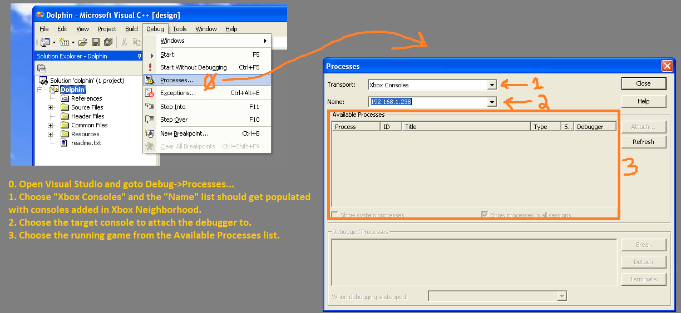The image size is (681, 313).
Task: Select Processes... from the Debug menu
Action: pyautogui.click(x=207, y=80)
